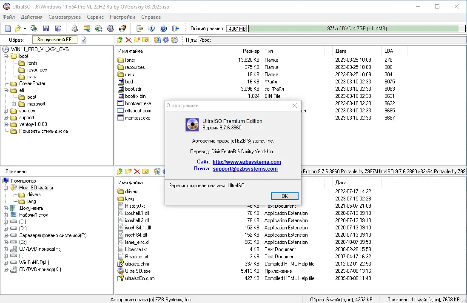The image size is (467, 303).
Task: Open the http://www.ezbsystems.com link
Action: [247, 162]
